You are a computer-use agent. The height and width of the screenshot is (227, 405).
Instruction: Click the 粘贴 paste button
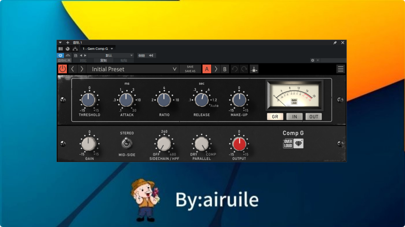coord(124,61)
